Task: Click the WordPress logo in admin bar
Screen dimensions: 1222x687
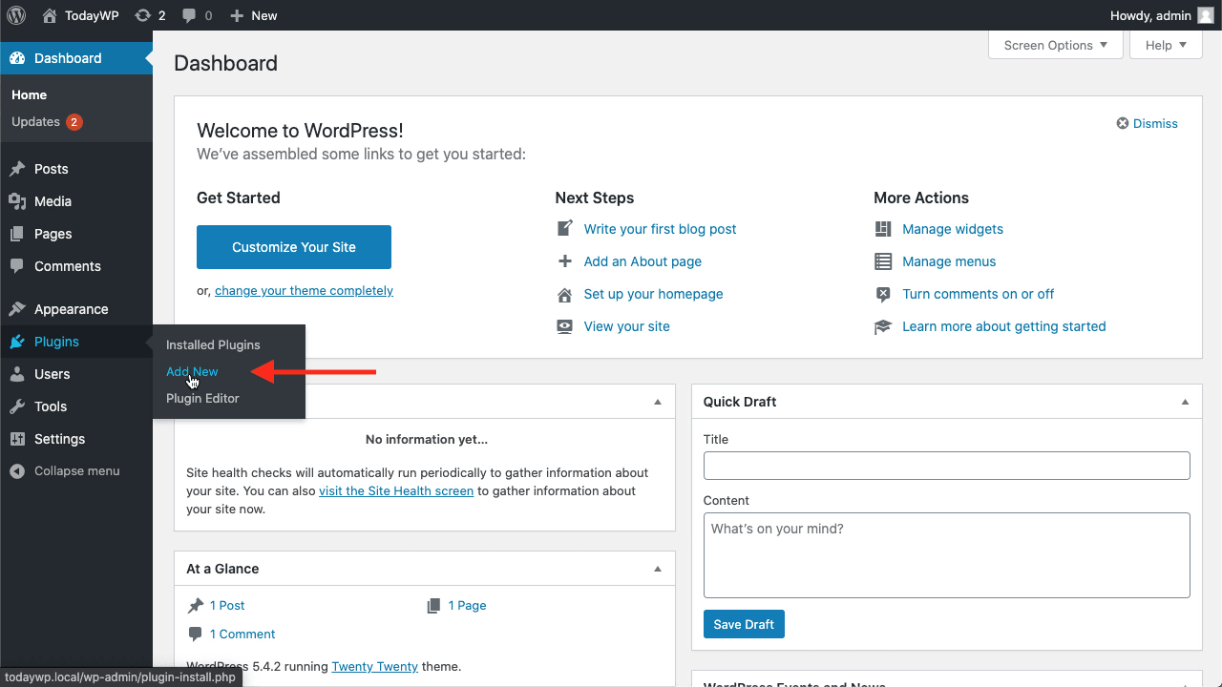Action: (16, 15)
